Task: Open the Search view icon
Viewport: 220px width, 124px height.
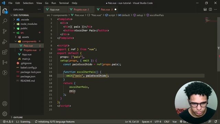Action: click(x=5, y=21)
